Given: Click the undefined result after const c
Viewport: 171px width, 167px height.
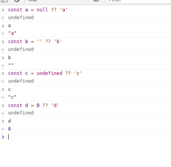Looking at the screenshot, I should click(21, 81).
